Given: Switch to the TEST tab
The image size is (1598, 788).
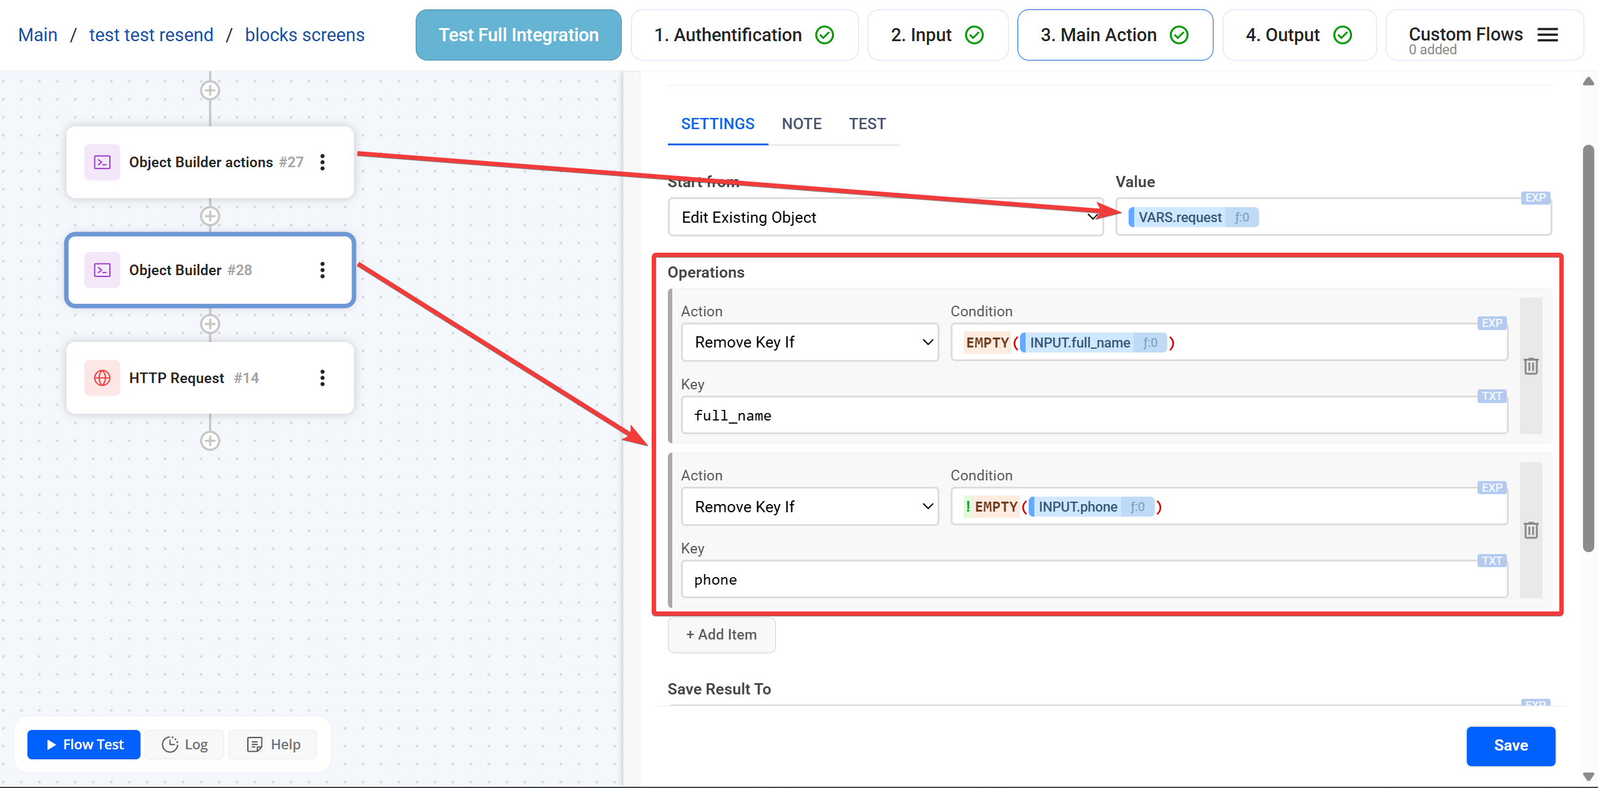Looking at the screenshot, I should pos(867,124).
